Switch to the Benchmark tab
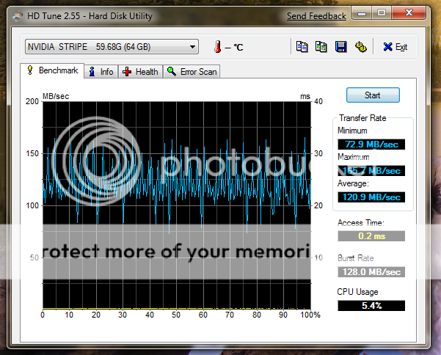441x355 pixels. click(51, 70)
